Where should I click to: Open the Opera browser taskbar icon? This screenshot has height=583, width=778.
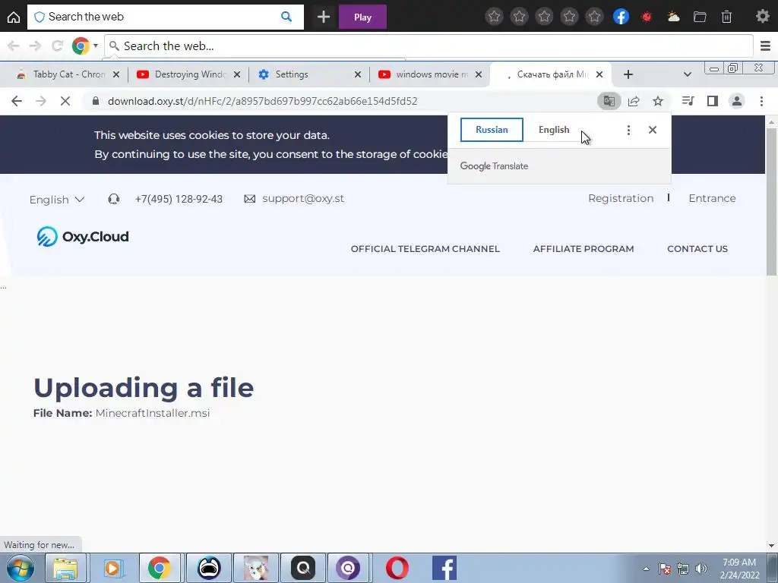397,568
